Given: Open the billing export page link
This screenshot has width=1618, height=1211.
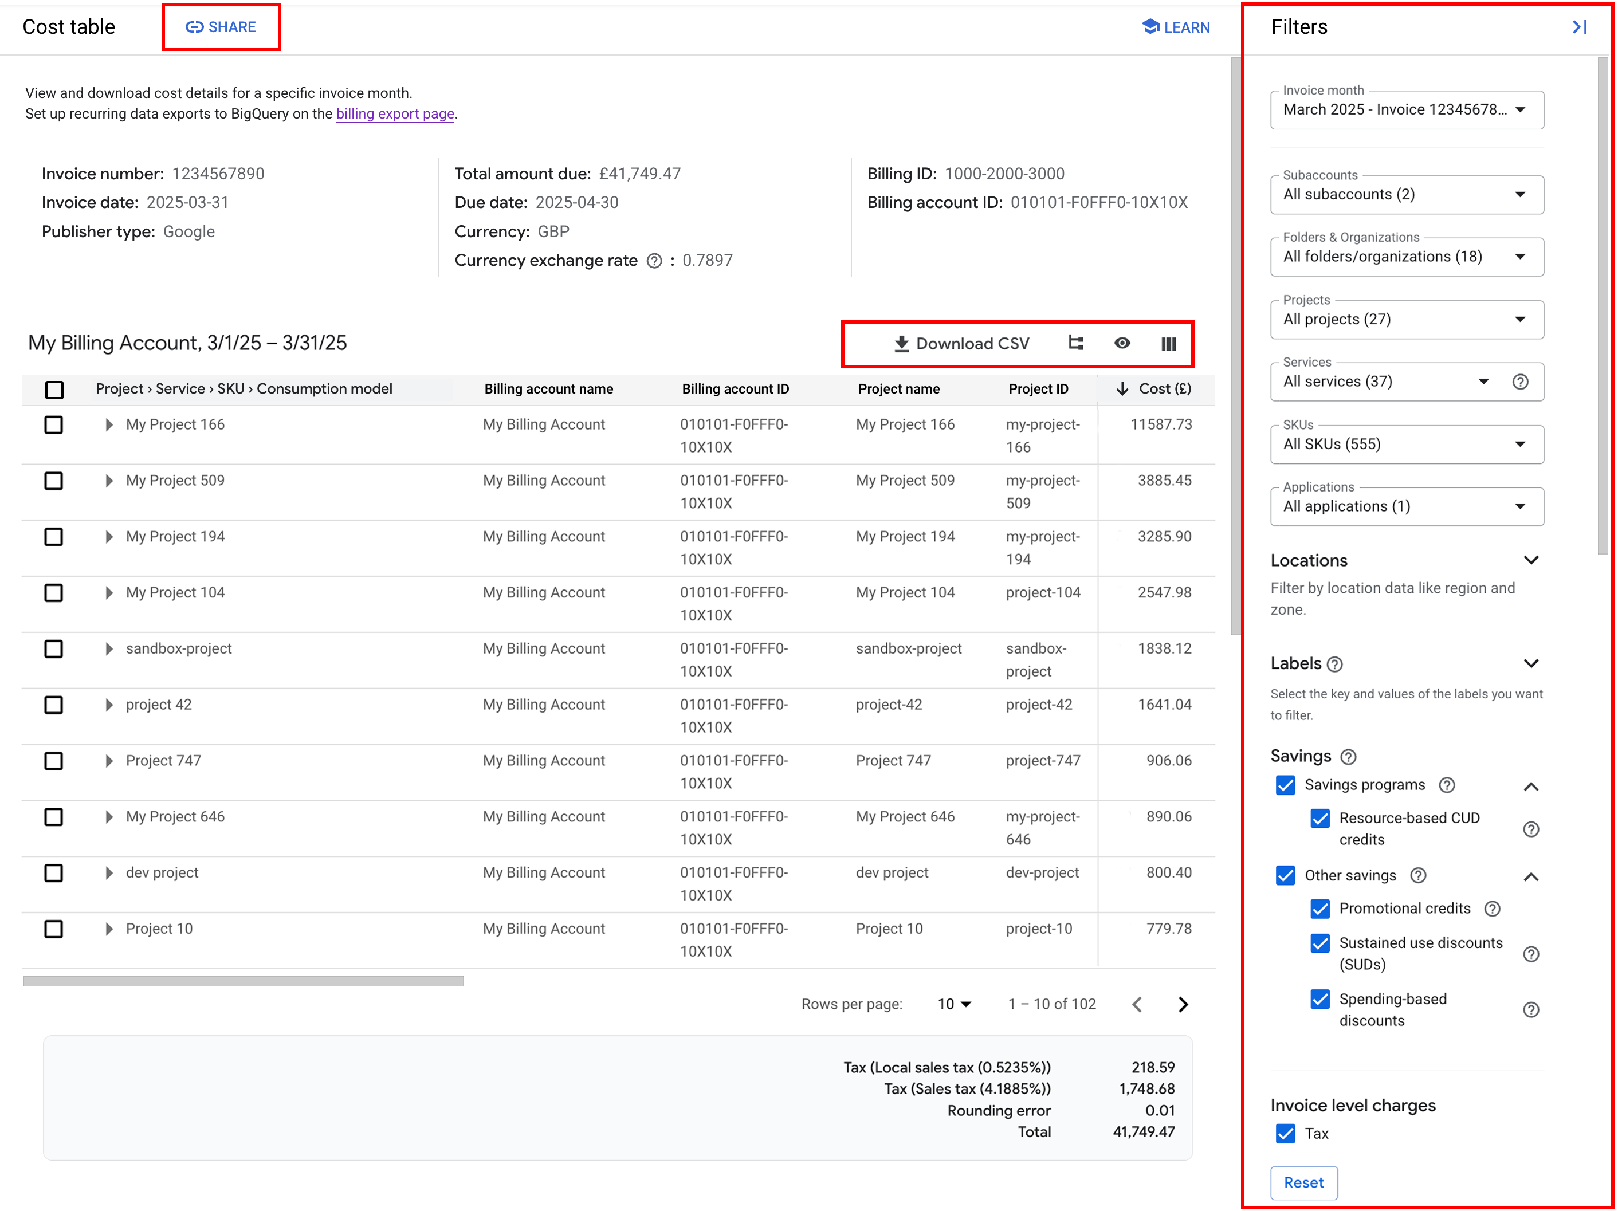Looking at the screenshot, I should click(x=395, y=113).
